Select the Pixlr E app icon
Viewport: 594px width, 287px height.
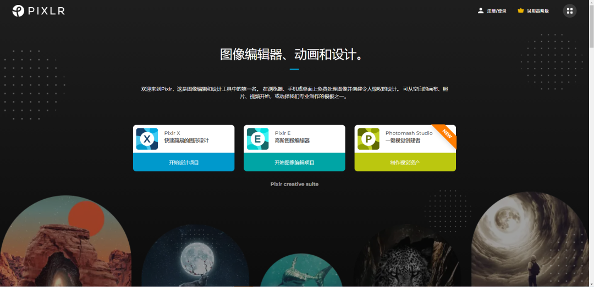tap(257, 139)
